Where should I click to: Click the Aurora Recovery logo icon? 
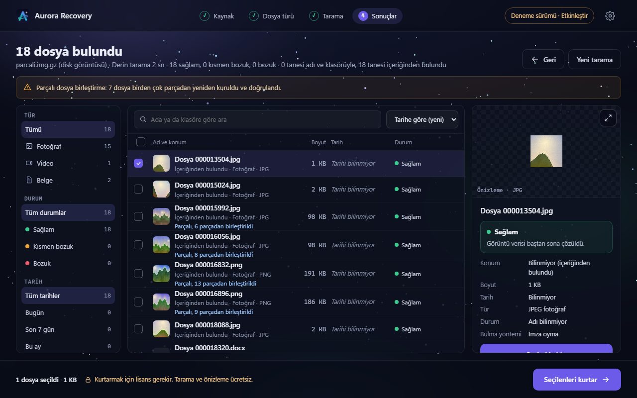click(23, 16)
